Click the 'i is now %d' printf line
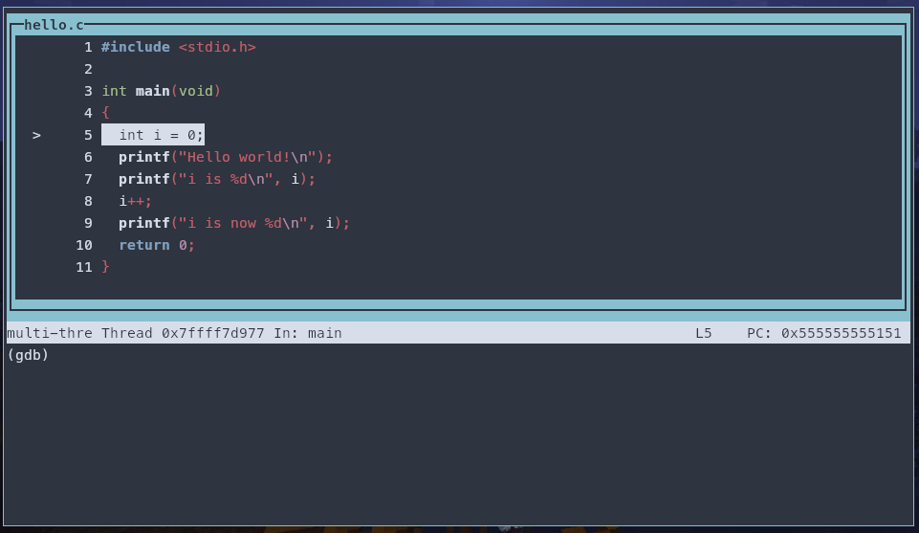 [x=234, y=223]
